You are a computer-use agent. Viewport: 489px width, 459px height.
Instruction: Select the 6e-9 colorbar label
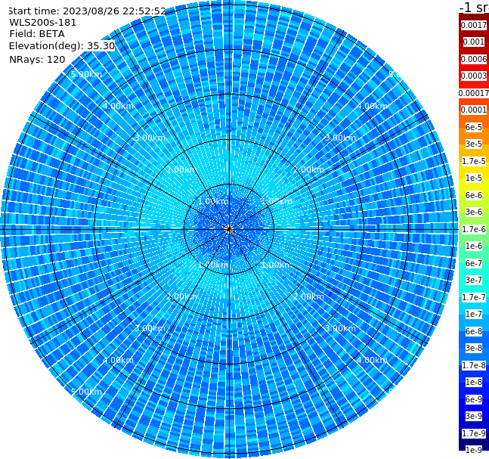pyautogui.click(x=474, y=399)
